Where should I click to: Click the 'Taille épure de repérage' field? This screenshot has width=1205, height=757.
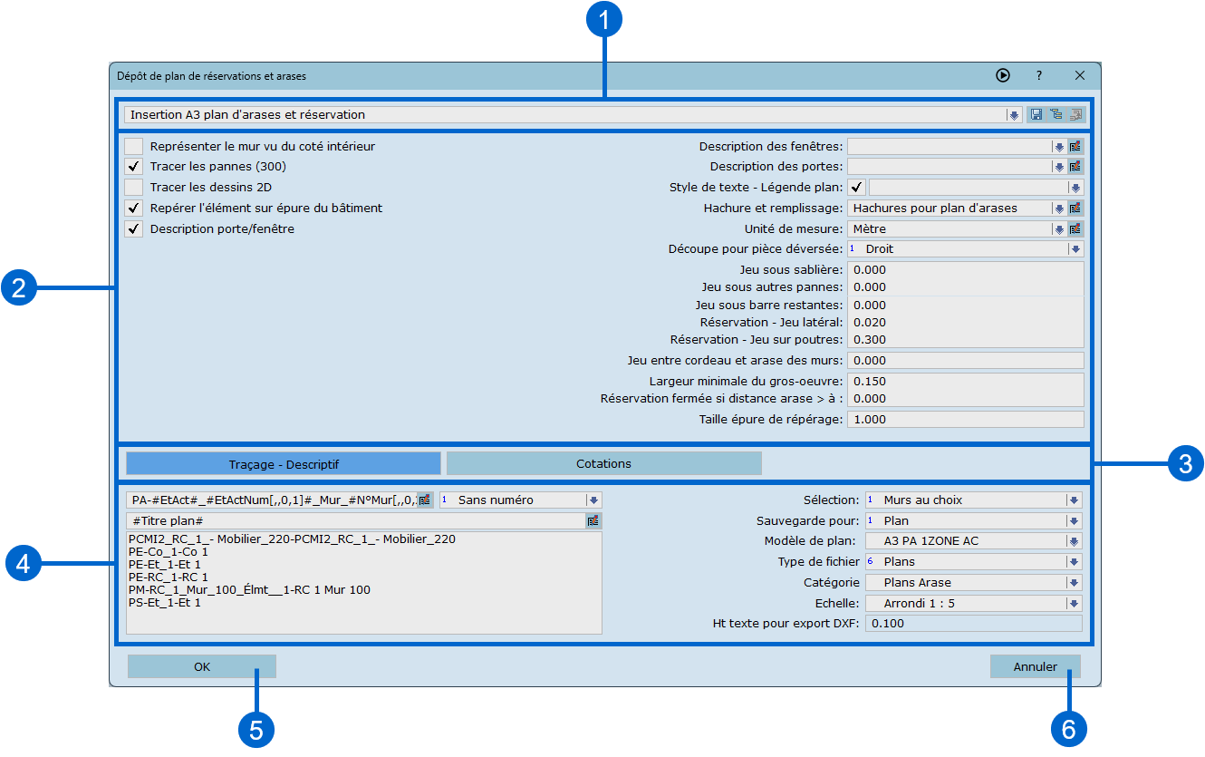tap(966, 420)
